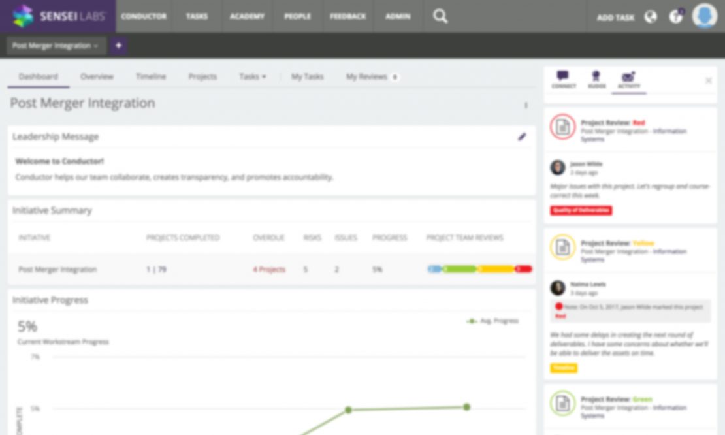Click the 1 | 79 completed value
Screen dimensions: 725x435
coord(156,270)
